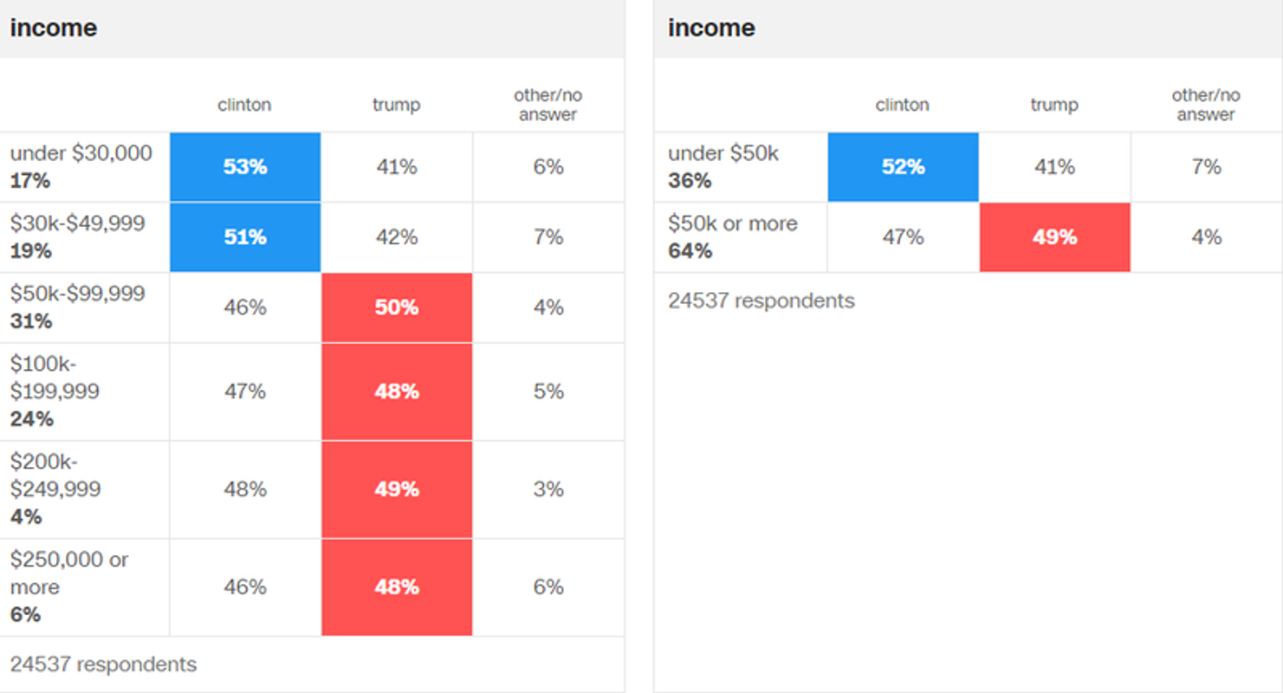
Task: Select the red 49% cell in $200k-$249,999 row
Action: pyautogui.click(x=397, y=489)
